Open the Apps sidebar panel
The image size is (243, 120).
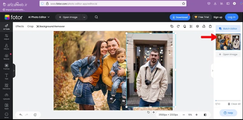pyautogui.click(x=6, y=107)
